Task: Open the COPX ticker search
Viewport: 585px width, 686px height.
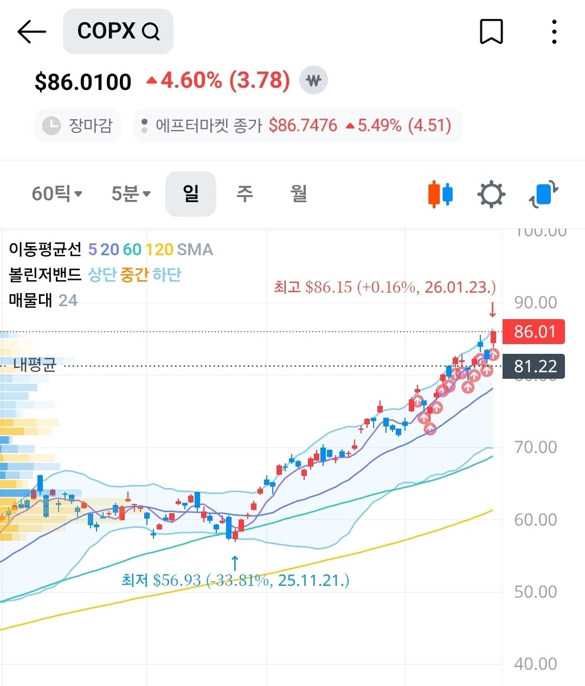Action: (x=118, y=31)
